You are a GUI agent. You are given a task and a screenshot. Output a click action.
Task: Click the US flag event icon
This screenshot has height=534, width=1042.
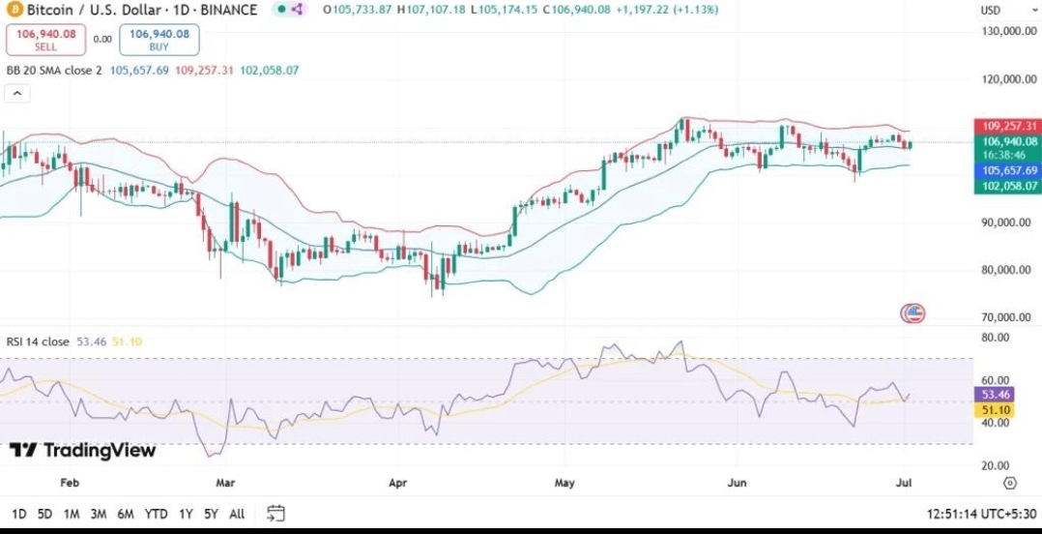[x=912, y=312]
